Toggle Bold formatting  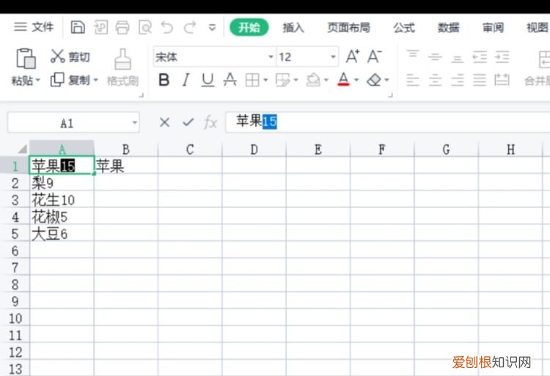(164, 81)
